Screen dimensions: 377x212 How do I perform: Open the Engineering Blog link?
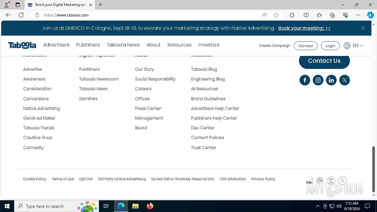pos(208,79)
